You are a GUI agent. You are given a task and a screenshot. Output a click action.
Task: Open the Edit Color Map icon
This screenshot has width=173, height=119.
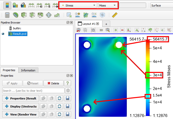tap(15, 5)
